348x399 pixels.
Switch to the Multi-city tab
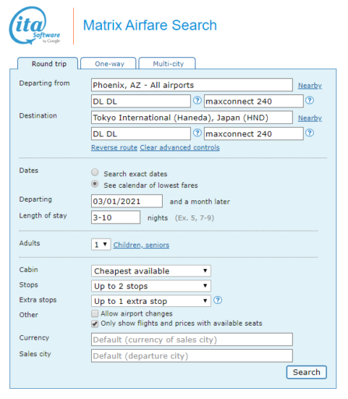pos(167,63)
